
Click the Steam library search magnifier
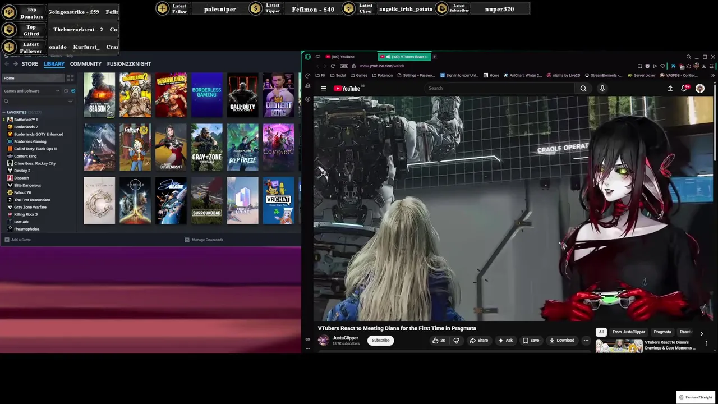pos(6,102)
